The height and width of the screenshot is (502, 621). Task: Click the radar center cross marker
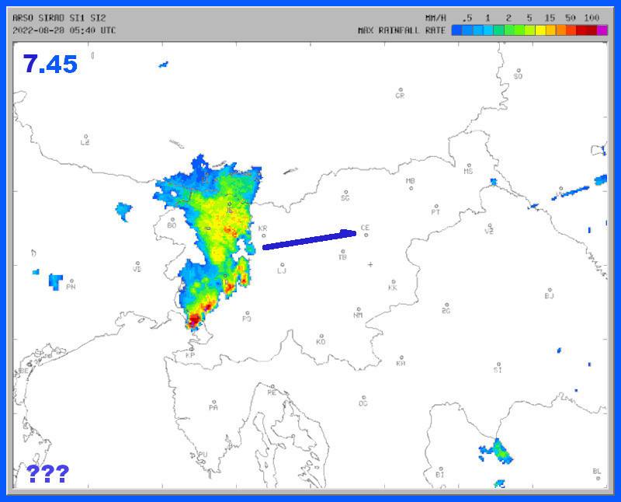370,264
